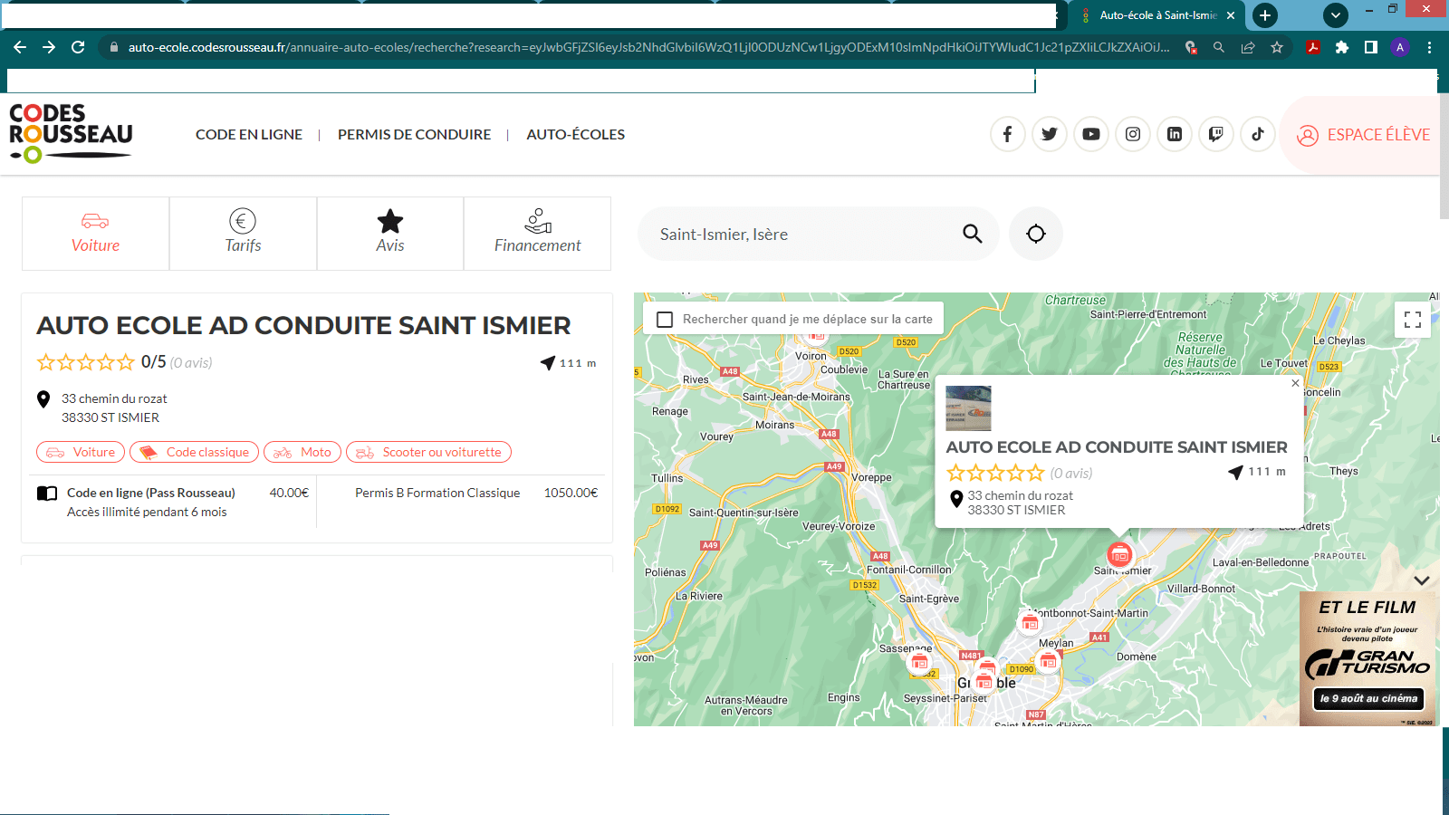
Task: Select the Tarifs filter tab
Action: [x=243, y=234]
